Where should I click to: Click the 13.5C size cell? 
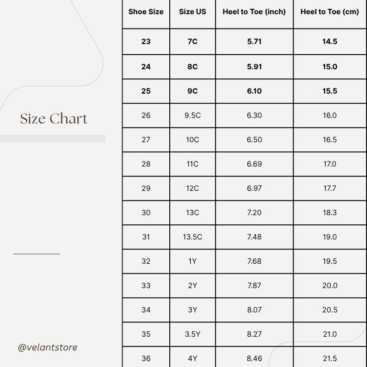coord(193,237)
